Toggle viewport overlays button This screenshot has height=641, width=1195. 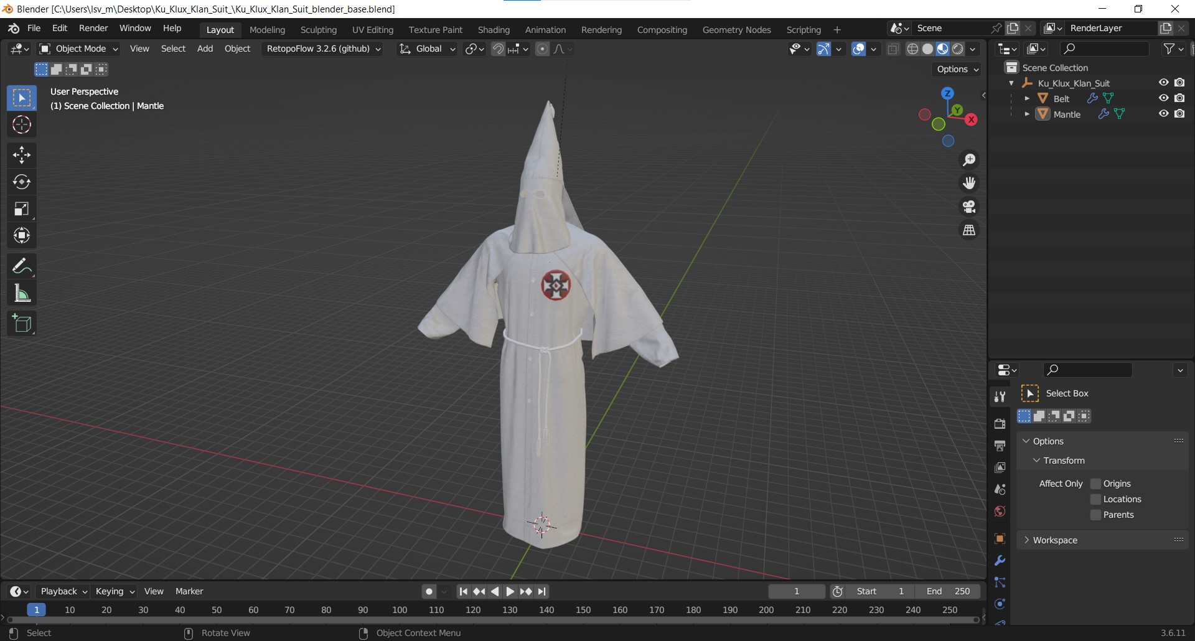858,49
